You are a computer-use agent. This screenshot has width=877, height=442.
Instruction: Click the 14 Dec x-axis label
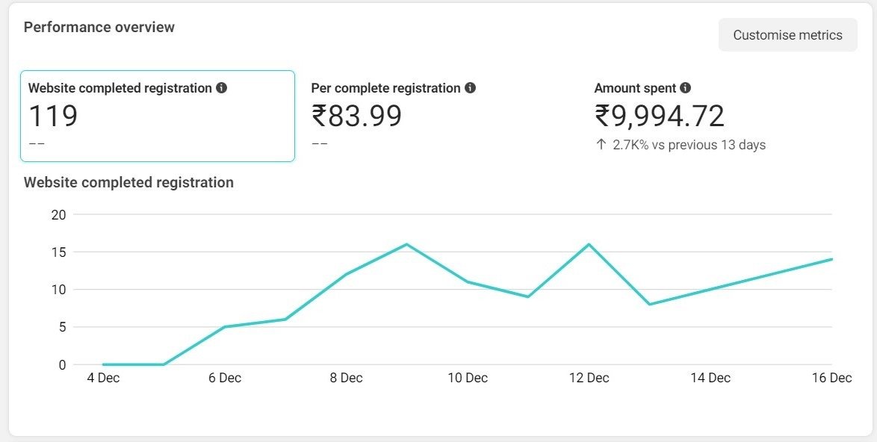tap(710, 378)
